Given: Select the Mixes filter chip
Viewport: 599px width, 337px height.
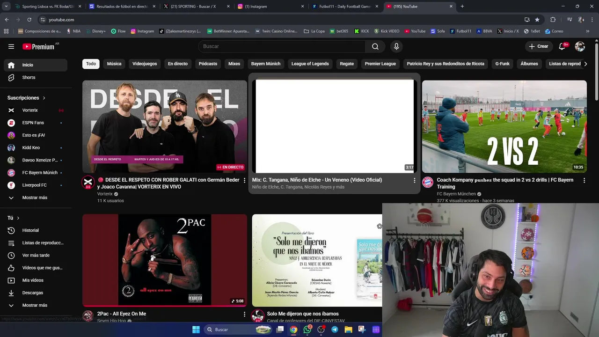Looking at the screenshot, I should (234, 64).
